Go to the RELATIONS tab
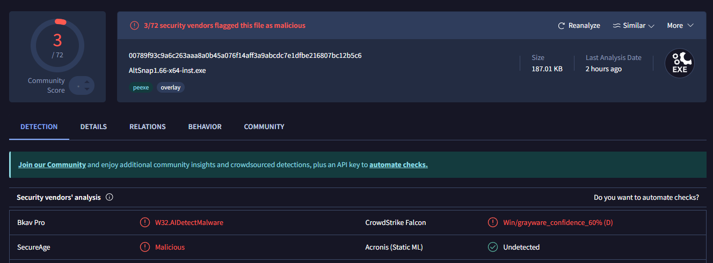713x263 pixels. point(148,127)
